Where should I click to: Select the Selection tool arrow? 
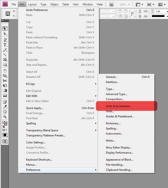(x=5, y=29)
